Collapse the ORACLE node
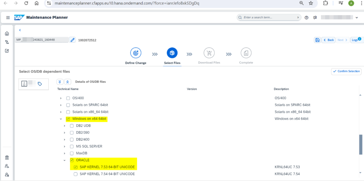364x181 pixels. (65, 160)
